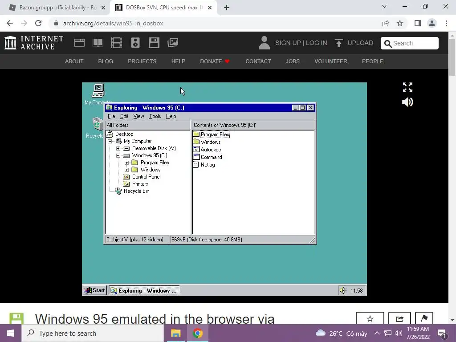The width and height of the screenshot is (456, 342).
Task: Open the File menu in Explorer
Action: point(111,116)
